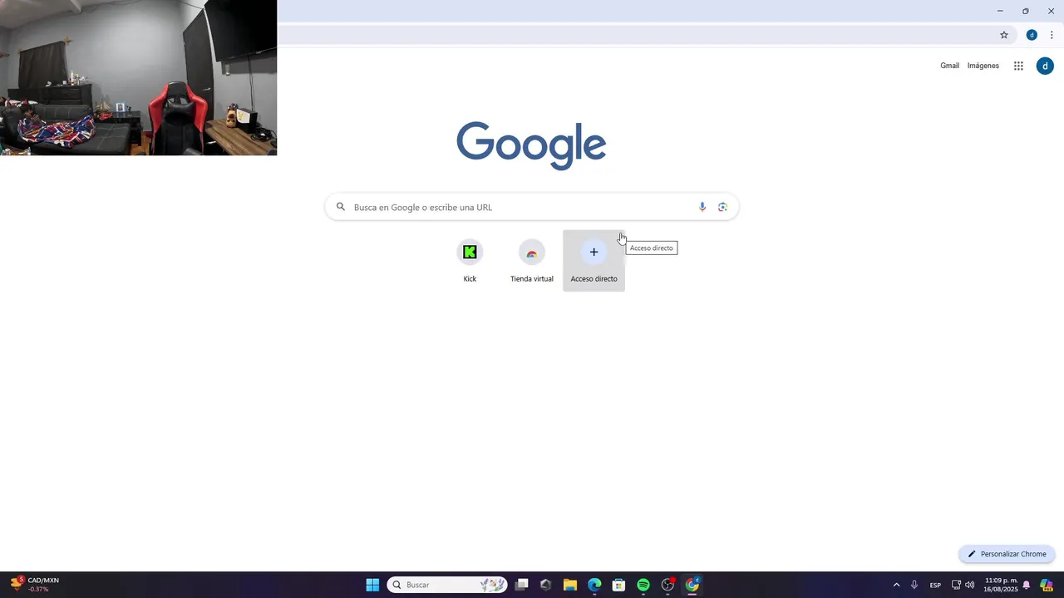Show hidden system tray icons
Image resolution: width=1064 pixels, height=598 pixels.
(x=896, y=585)
